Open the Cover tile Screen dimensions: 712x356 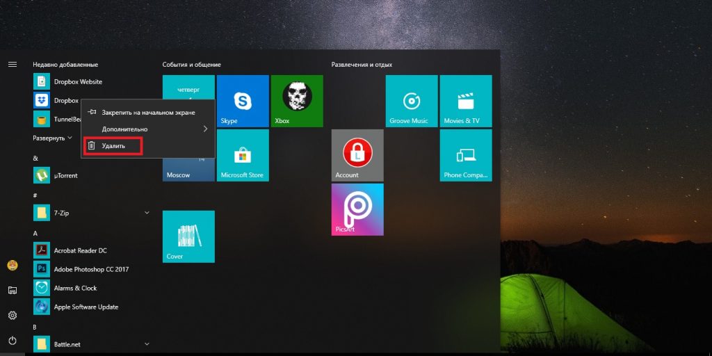(188, 236)
